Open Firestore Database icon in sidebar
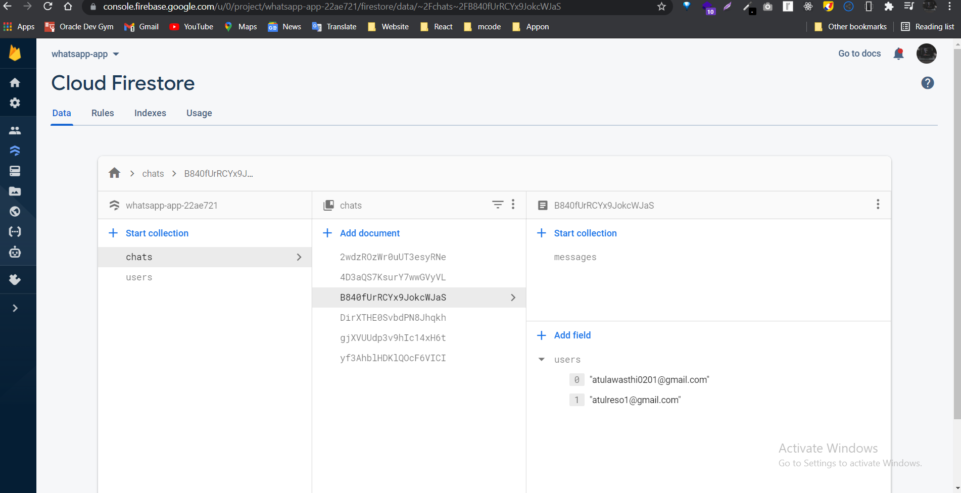This screenshot has height=493, width=961. pyautogui.click(x=15, y=151)
